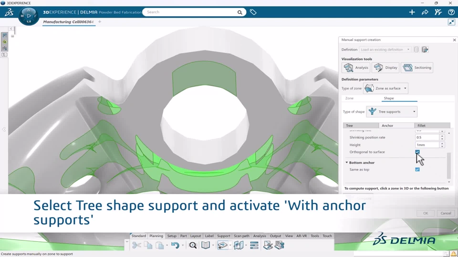The image size is (458, 257).
Task: Open the Type of shape dropdown
Action: [x=392, y=112]
